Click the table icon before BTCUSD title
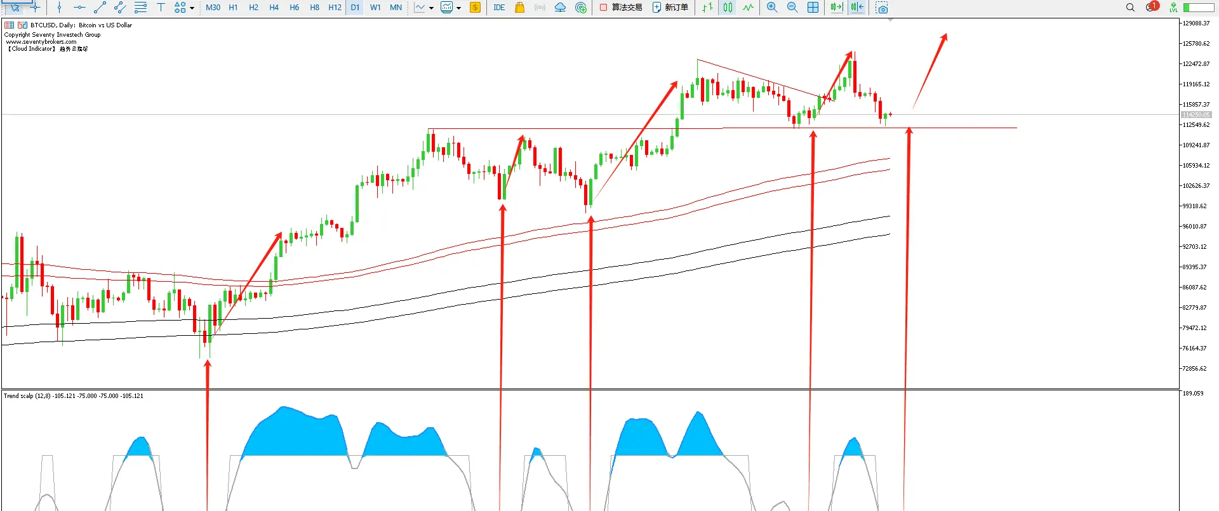The image size is (1219, 511). [9, 25]
